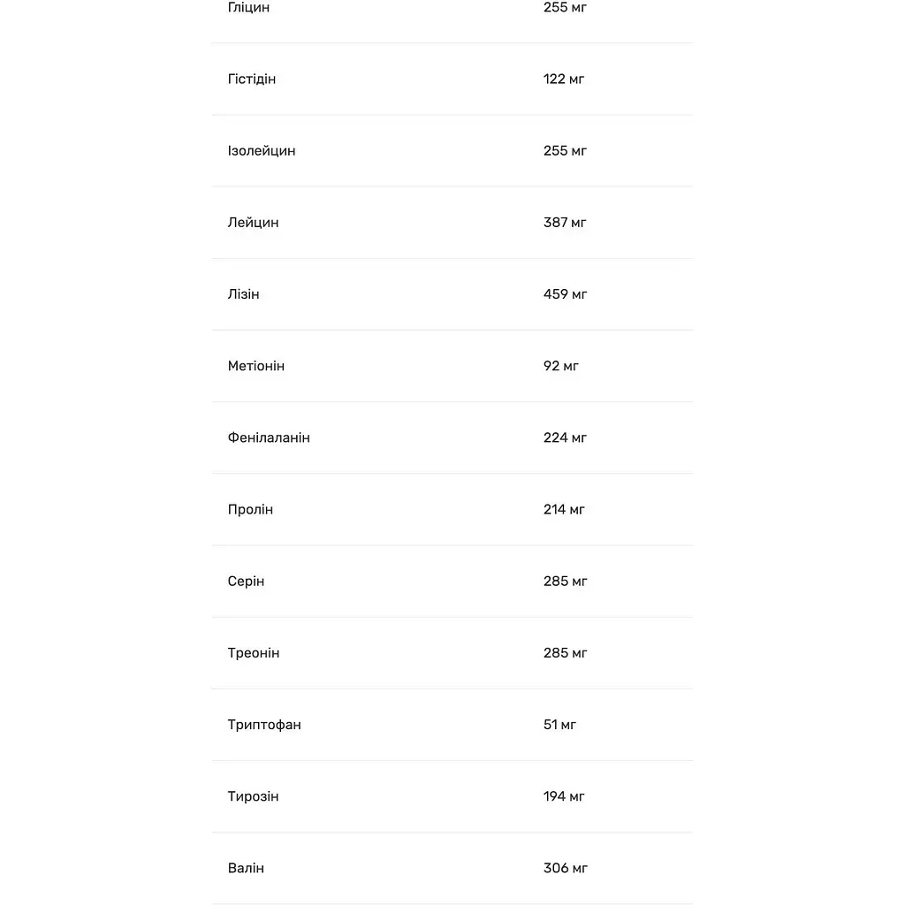Viewport: 905px width, 905px height.
Task: Click the Треонін row label
Action: pyautogui.click(x=254, y=653)
